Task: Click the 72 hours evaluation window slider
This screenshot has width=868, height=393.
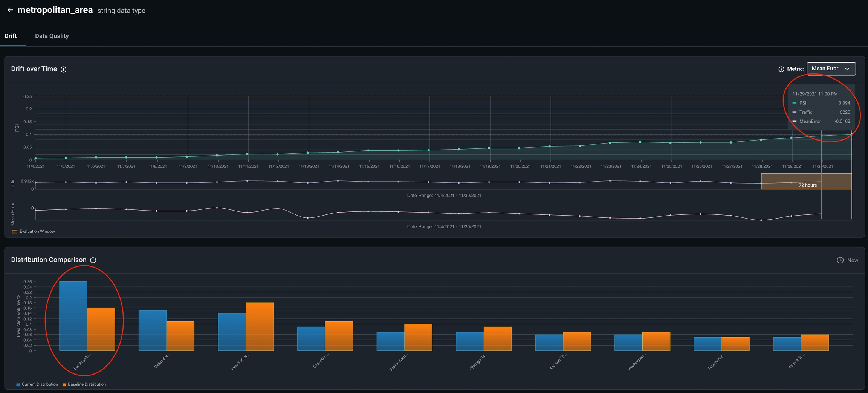Action: click(x=806, y=181)
